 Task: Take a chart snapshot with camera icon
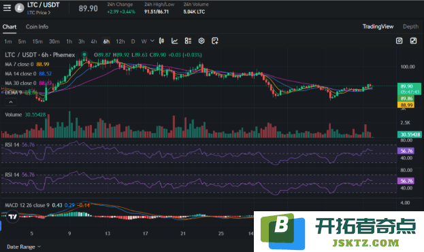399,41
